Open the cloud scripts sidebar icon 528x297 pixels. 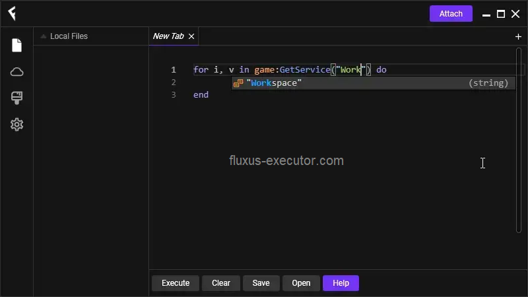click(16, 72)
